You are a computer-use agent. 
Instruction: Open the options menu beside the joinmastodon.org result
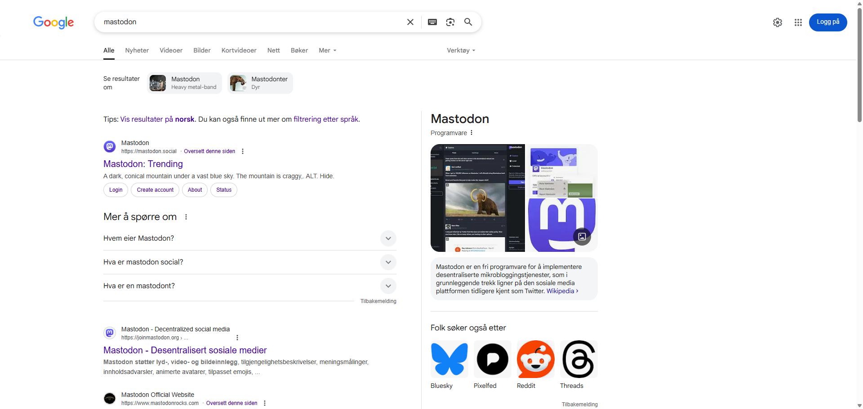click(237, 338)
